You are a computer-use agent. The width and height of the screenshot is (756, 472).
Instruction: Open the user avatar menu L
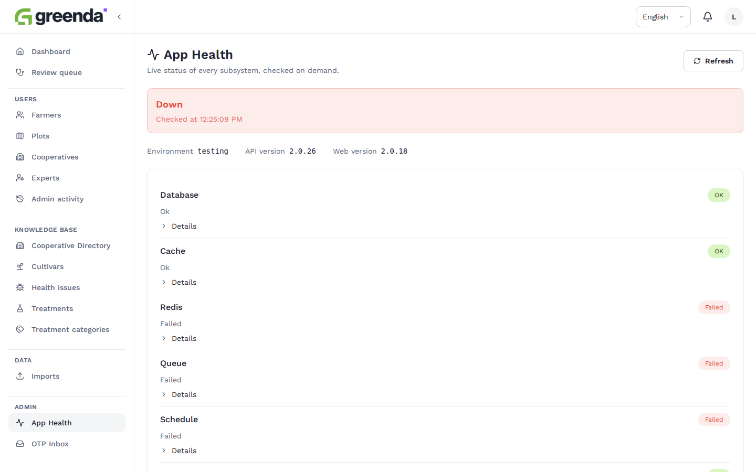[734, 17]
